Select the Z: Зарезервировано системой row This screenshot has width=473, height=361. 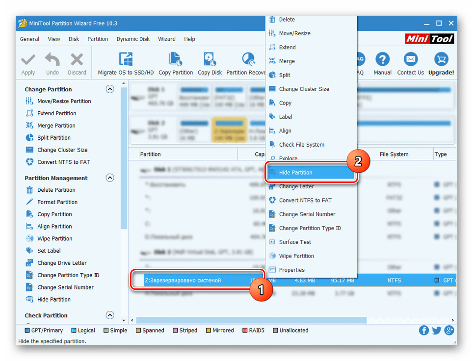click(x=293, y=280)
